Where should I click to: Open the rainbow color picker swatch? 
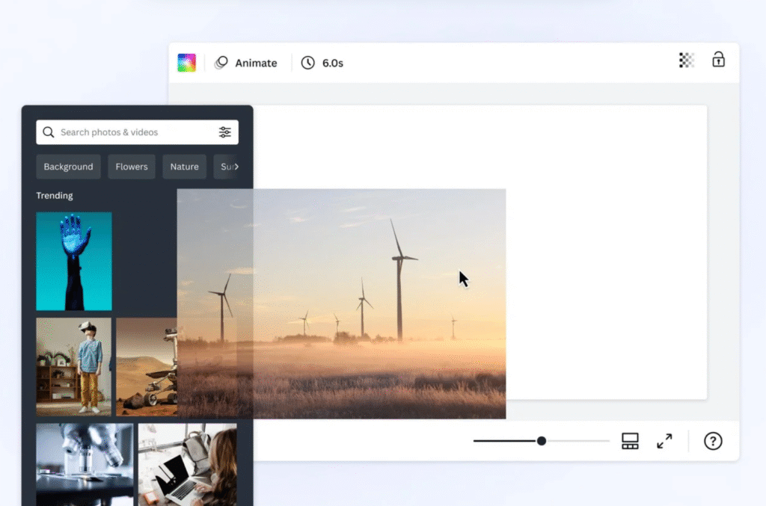(x=186, y=63)
